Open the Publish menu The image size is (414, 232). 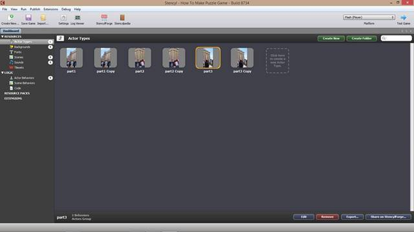click(35, 9)
